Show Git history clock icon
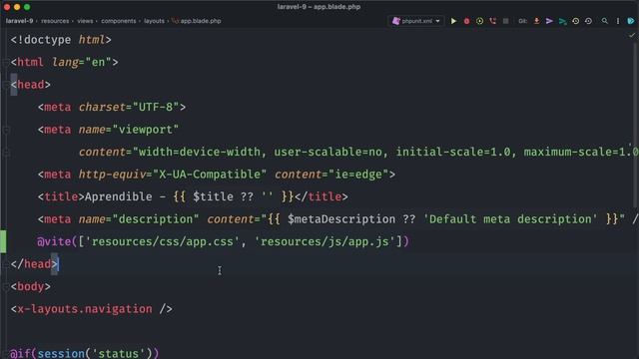The width and height of the screenshot is (639, 359). 575,21
